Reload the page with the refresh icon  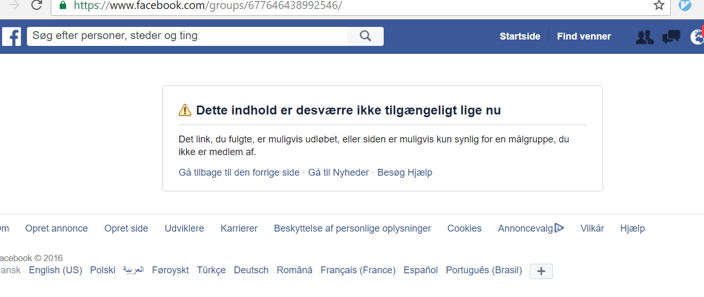tap(36, 5)
